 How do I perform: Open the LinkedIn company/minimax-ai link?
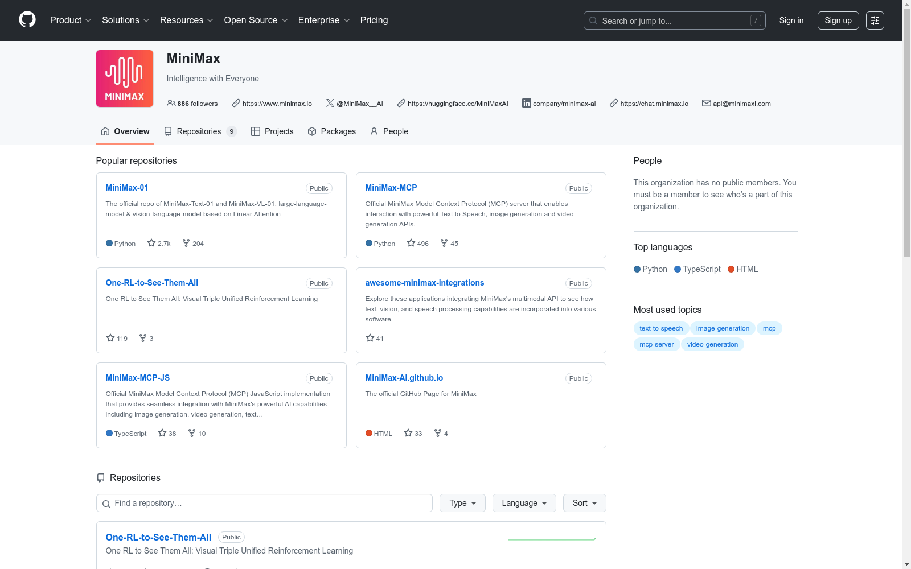pos(564,104)
